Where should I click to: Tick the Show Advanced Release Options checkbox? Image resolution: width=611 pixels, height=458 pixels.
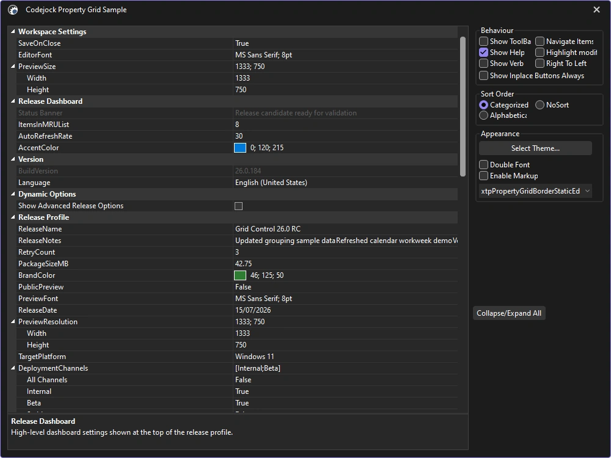(x=238, y=206)
